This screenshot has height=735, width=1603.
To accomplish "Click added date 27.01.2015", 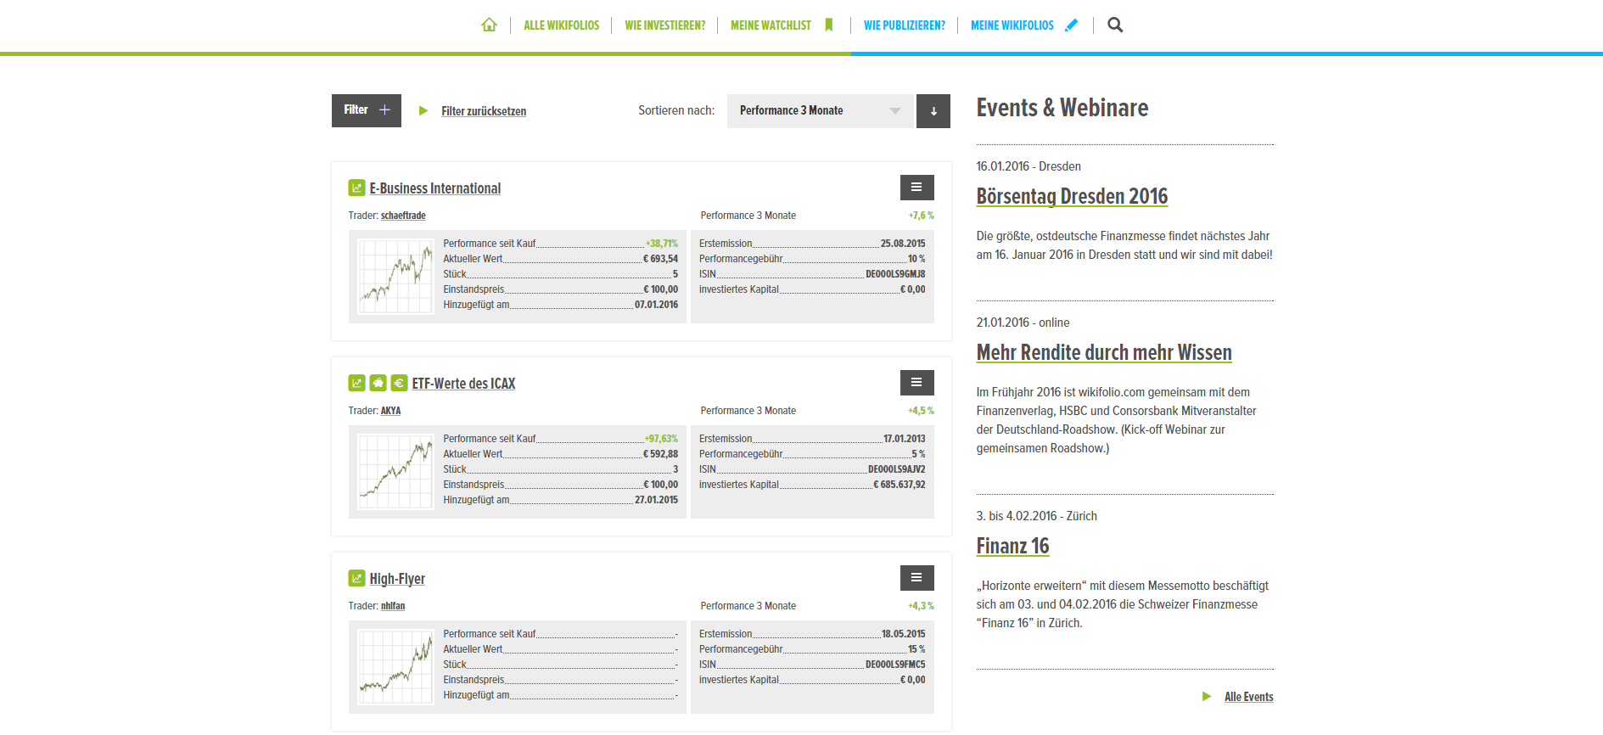I will click(x=656, y=500).
